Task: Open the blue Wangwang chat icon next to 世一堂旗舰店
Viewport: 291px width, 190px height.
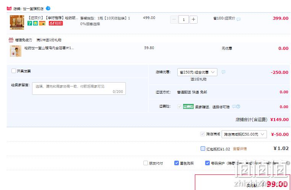Action: (48, 8)
